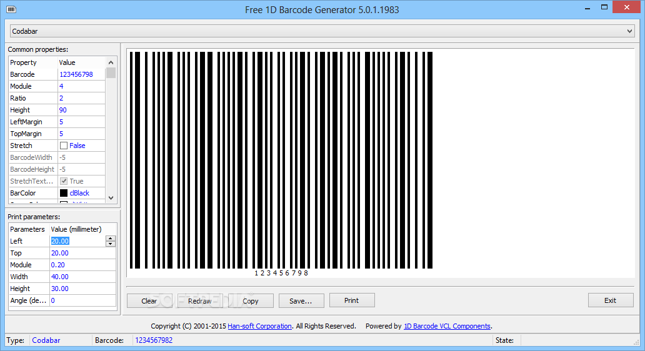
Task: Close the Barcode Generator window
Action: pos(626,7)
